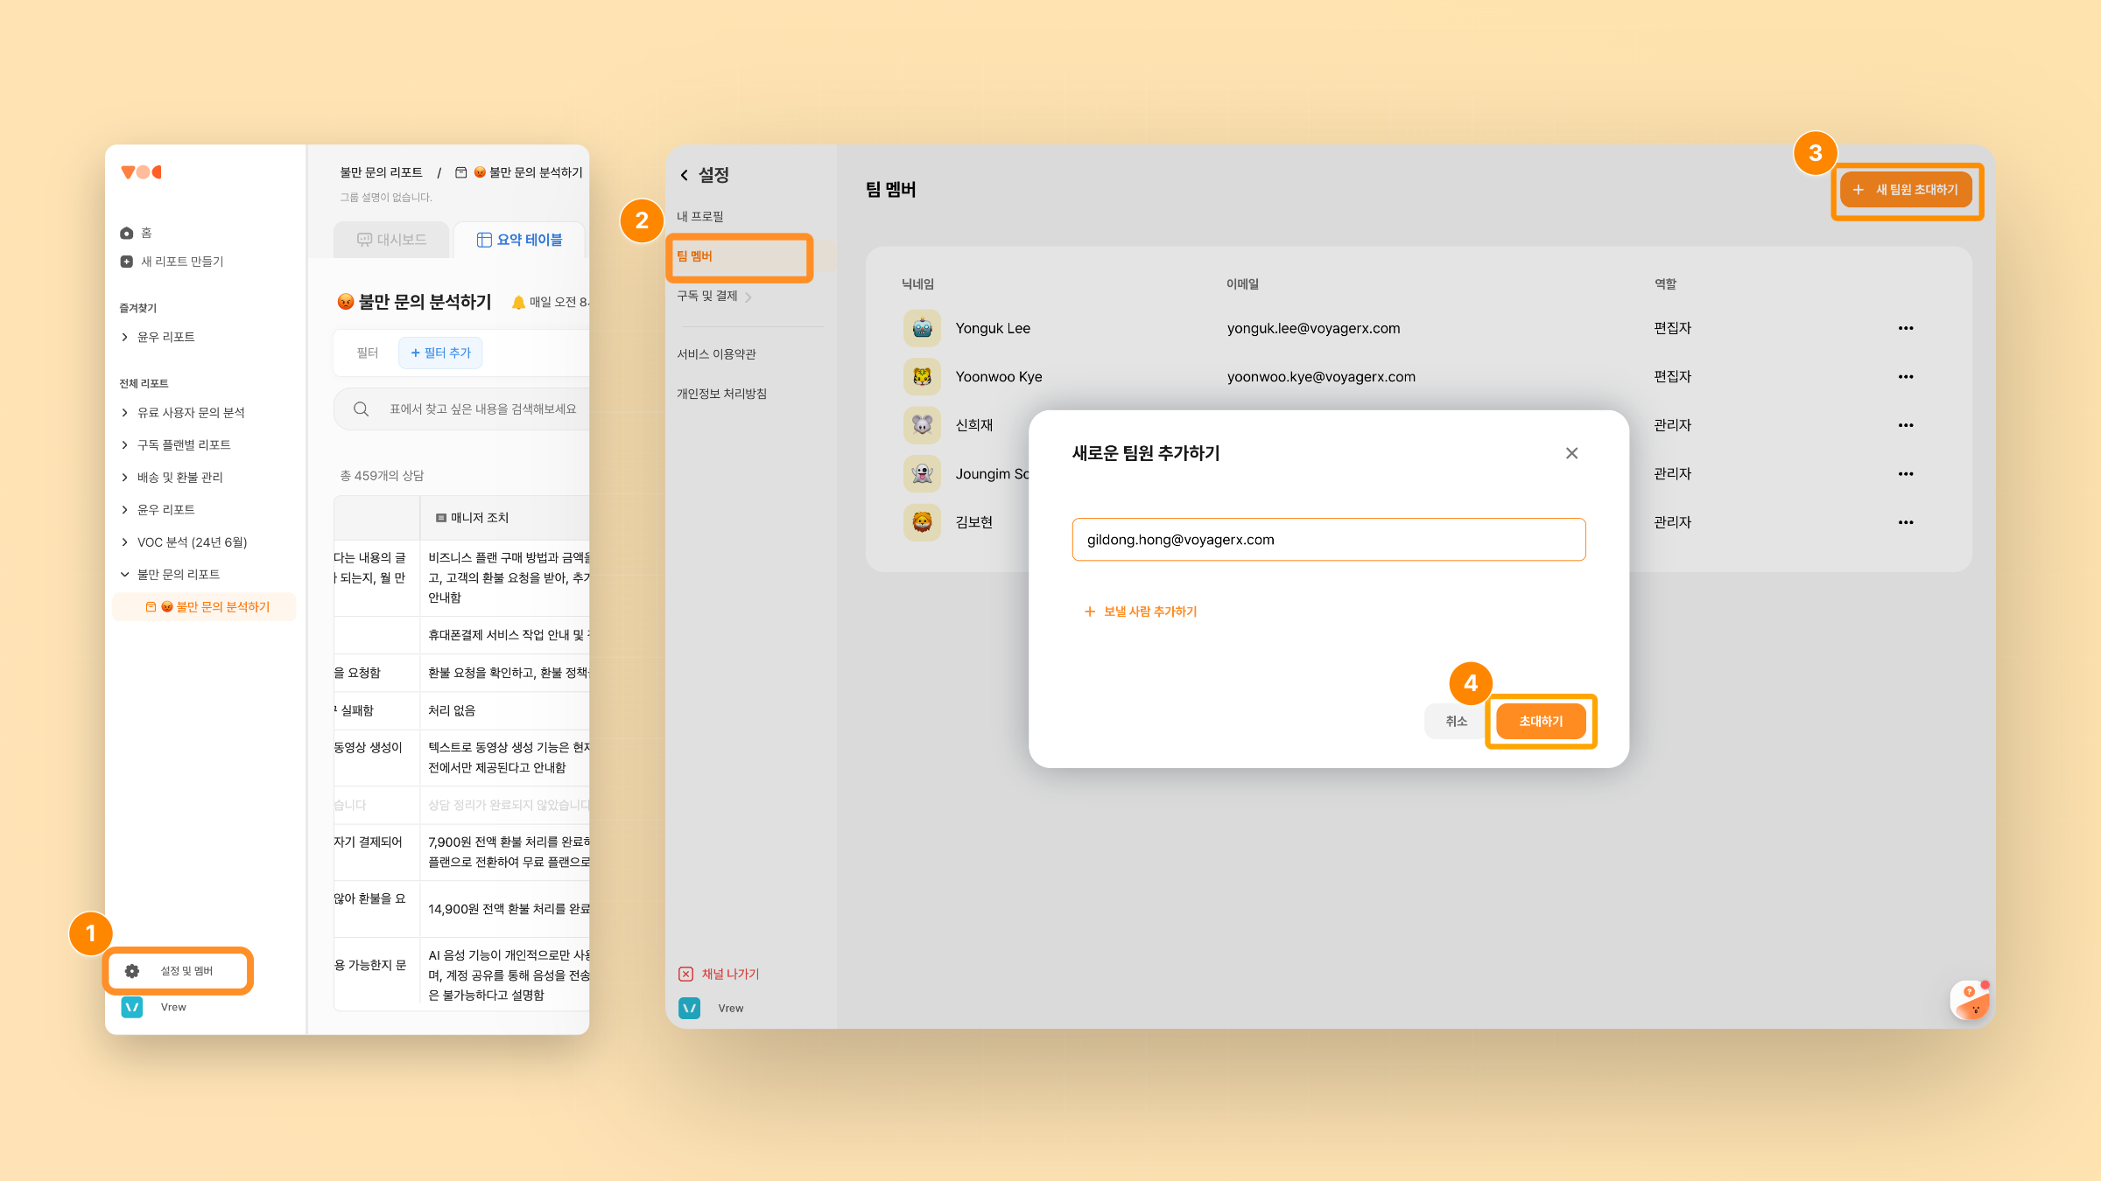
Task: Expand 구독 및 결제 settings section
Action: 748,297
